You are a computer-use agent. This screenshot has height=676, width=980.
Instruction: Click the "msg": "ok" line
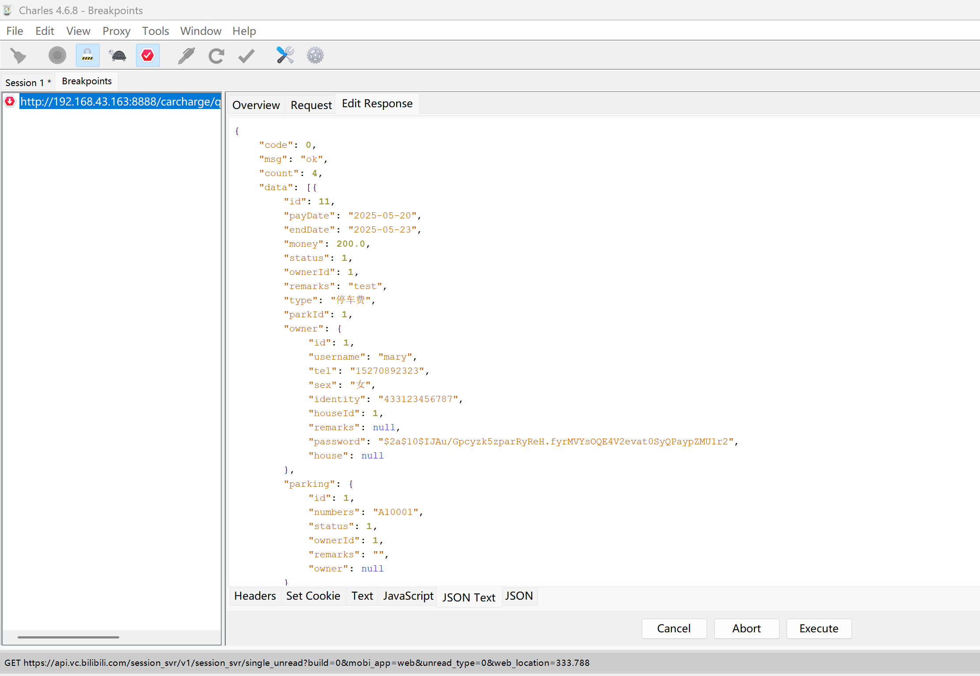(293, 159)
